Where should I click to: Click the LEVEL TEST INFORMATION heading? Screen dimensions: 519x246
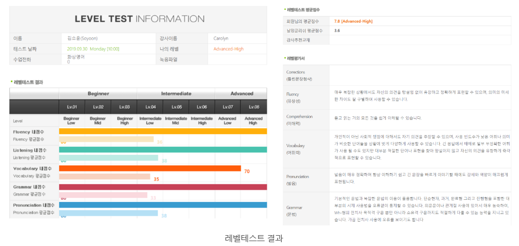click(x=139, y=19)
